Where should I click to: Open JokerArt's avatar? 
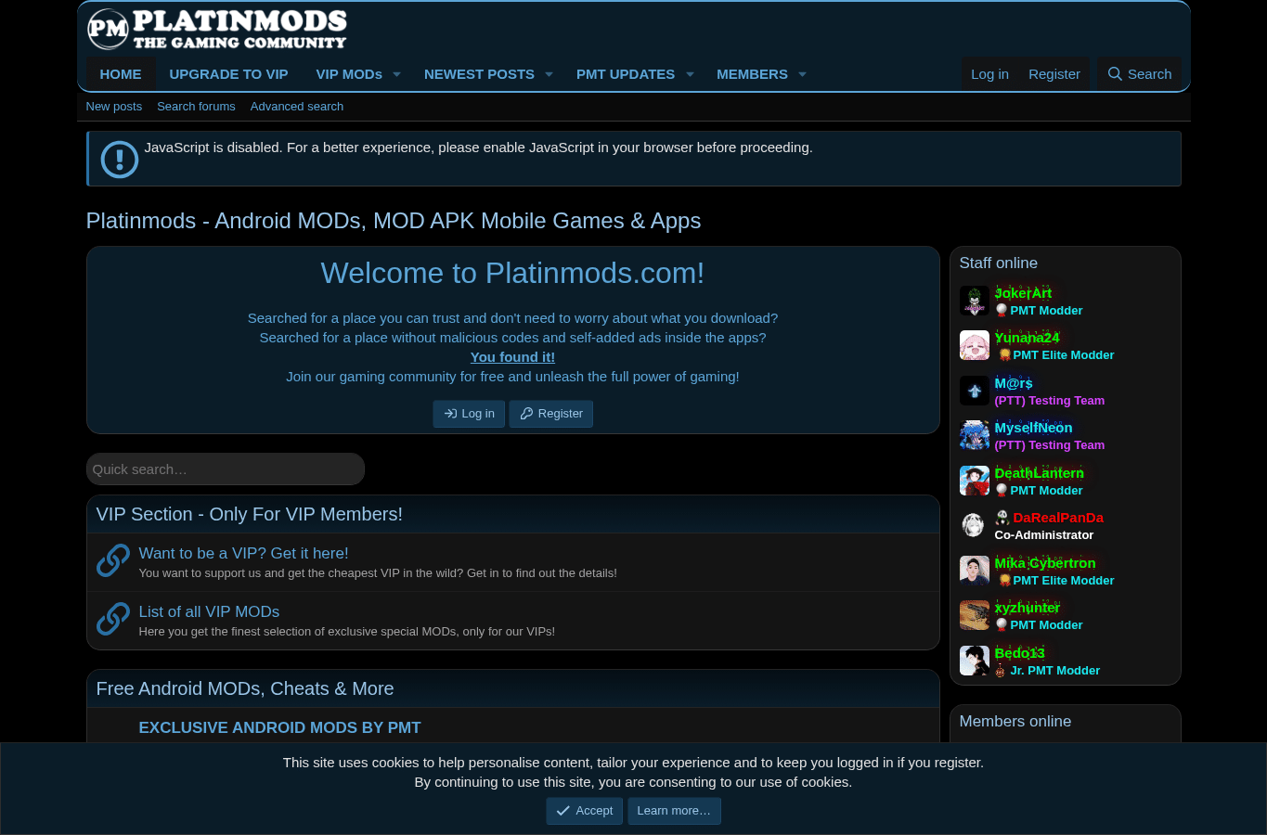975,301
